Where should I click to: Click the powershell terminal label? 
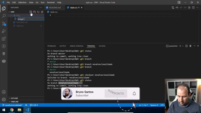(172, 46)
